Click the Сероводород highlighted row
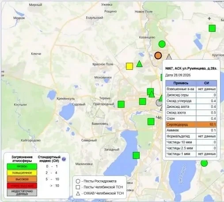Viewport: 224px width, 202px height. (x=191, y=125)
